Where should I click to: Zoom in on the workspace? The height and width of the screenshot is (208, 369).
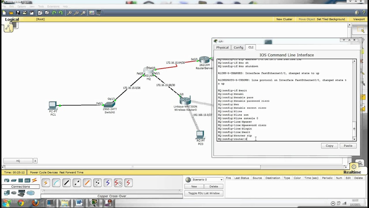69,13
